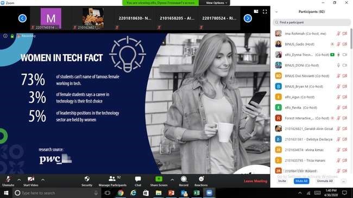353x198 pixels.
Task: Click Leave Meeting
Action: [255, 181]
